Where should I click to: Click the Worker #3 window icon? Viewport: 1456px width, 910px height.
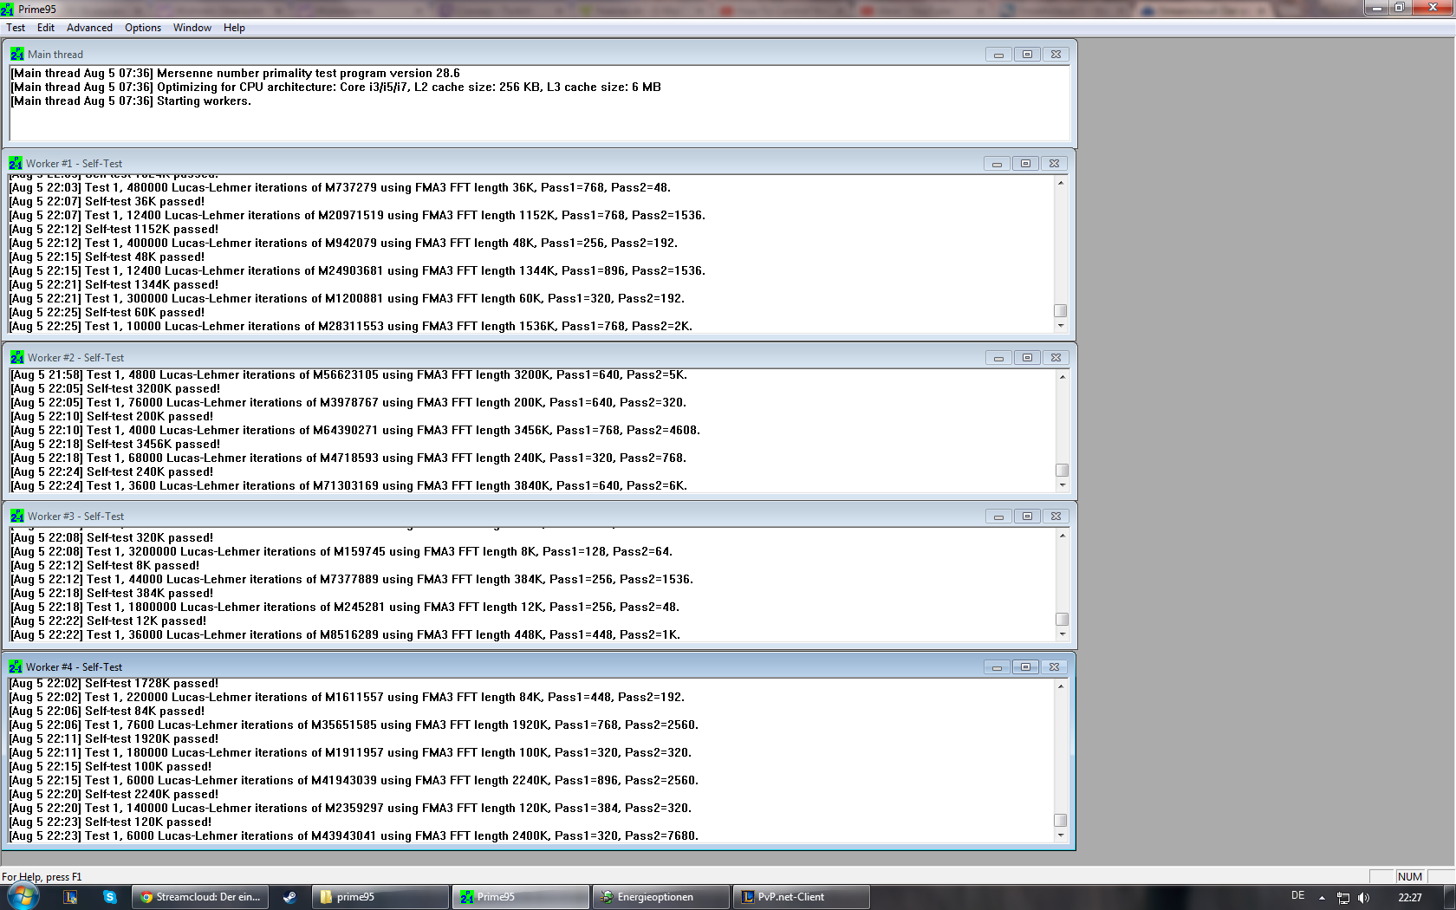(x=16, y=516)
